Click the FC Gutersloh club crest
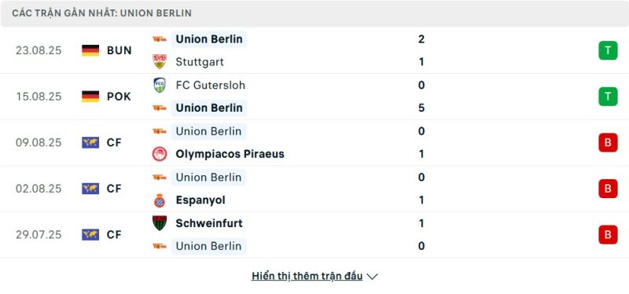Image resolution: width=629 pixels, height=294 pixels. coord(160,85)
